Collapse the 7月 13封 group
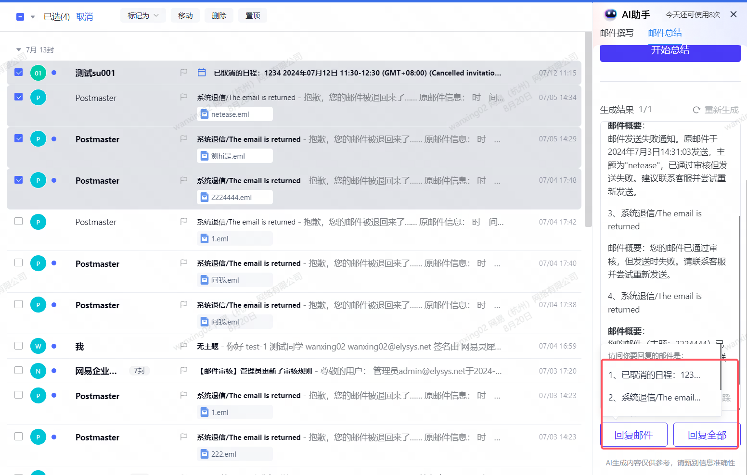Image resolution: width=747 pixels, height=475 pixels. [x=19, y=50]
